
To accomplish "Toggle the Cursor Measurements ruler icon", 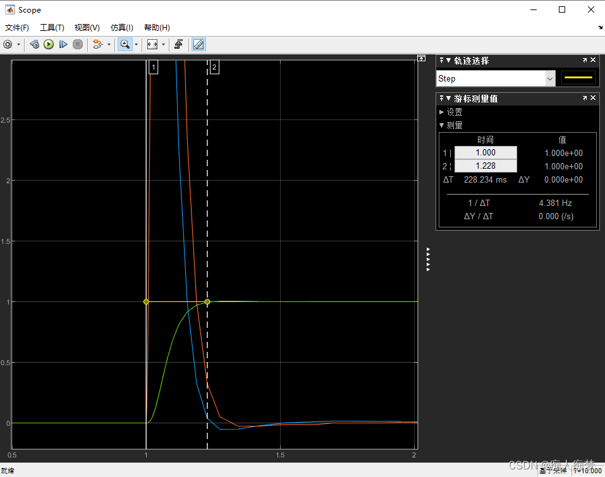I will tap(198, 44).
